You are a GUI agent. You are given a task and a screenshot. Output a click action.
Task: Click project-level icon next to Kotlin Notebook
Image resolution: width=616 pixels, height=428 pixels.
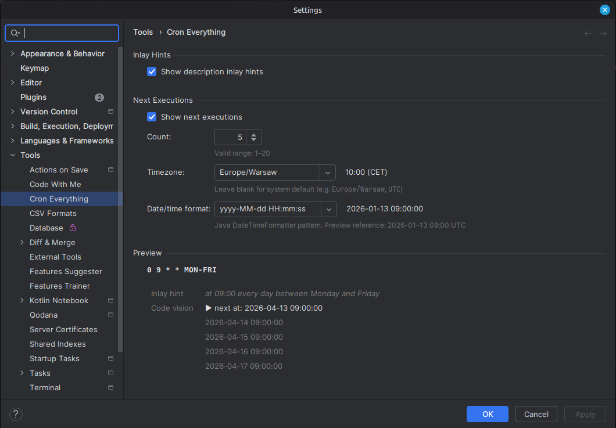[111, 300]
